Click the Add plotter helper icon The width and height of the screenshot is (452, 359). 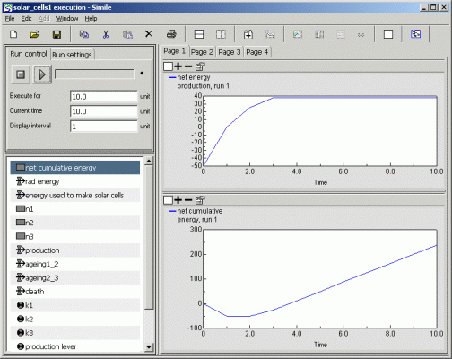pos(248,34)
